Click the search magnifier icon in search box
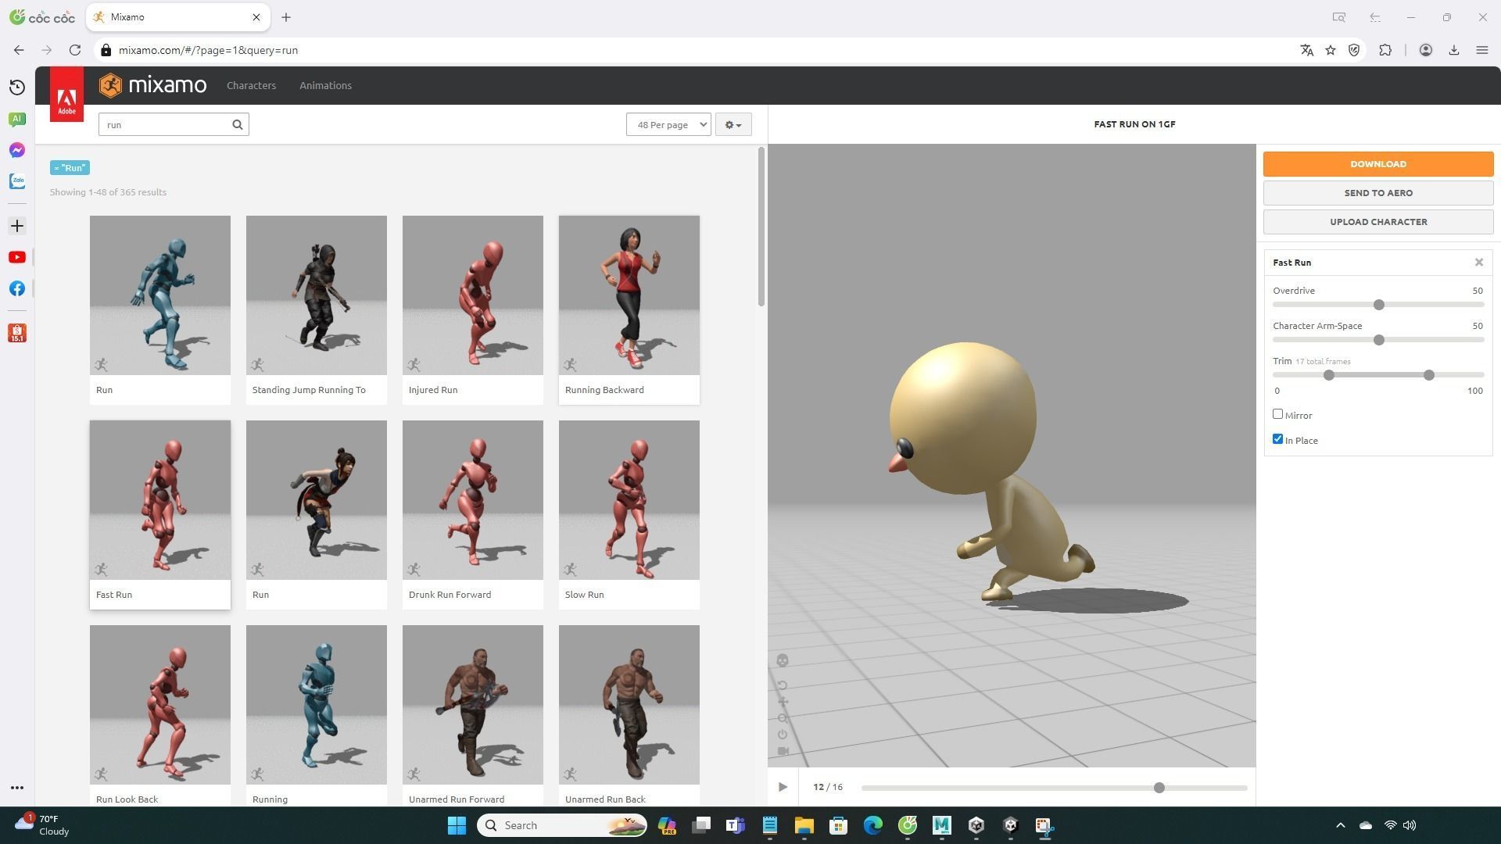Screen dimensions: 1501x844 238,124
